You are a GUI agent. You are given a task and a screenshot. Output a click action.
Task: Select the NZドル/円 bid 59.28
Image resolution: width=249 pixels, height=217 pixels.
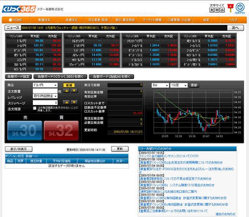click(39, 69)
